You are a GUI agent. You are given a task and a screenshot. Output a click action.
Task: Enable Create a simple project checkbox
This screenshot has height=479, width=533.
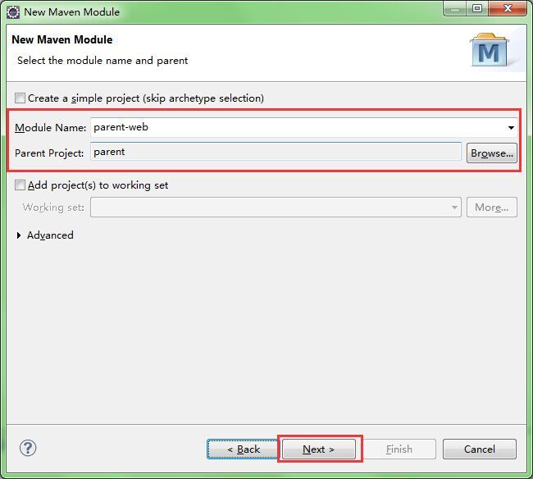[20, 98]
